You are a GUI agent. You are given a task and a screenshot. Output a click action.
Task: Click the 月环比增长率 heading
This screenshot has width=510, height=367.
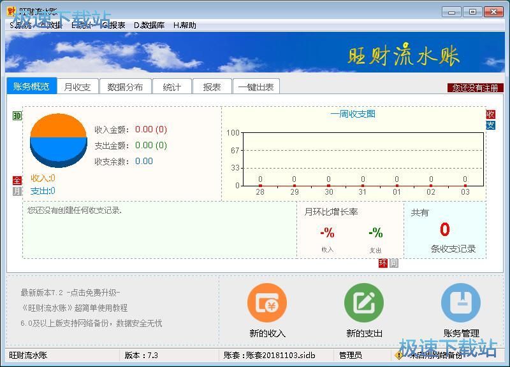coord(331,212)
